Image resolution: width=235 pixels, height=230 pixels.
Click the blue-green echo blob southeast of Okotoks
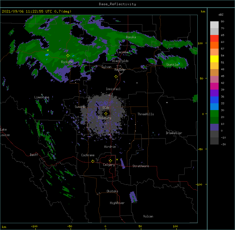133,197
